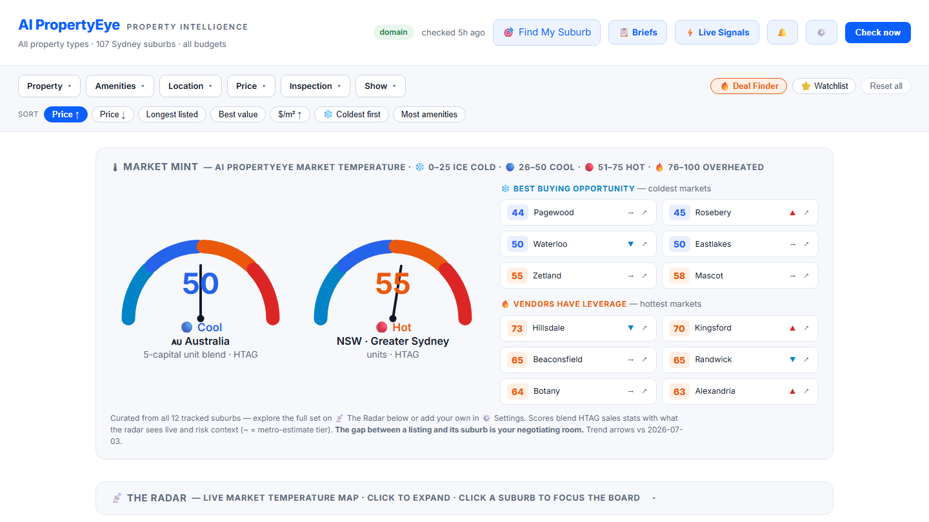Sort by Coldest first
The image size is (929, 522).
tap(352, 114)
